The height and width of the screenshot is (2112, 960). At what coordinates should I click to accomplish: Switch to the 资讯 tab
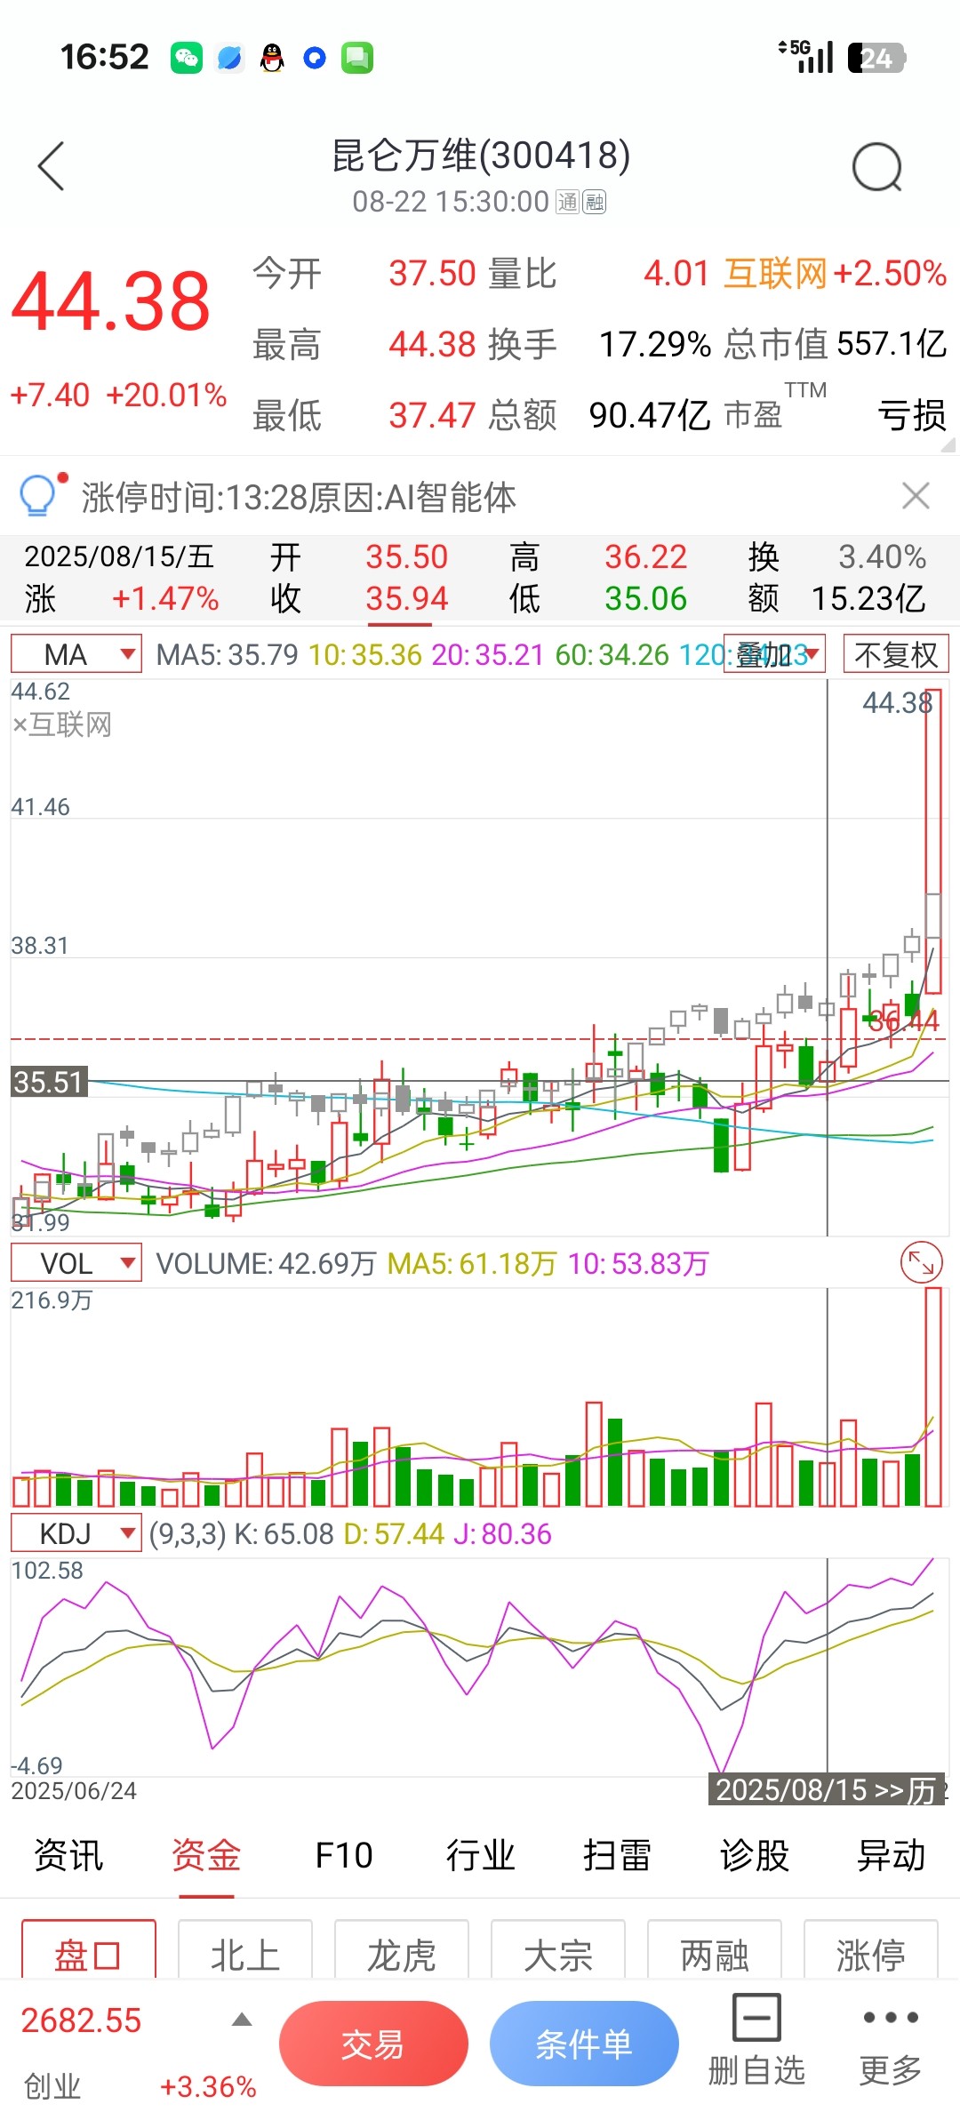[x=68, y=1855]
